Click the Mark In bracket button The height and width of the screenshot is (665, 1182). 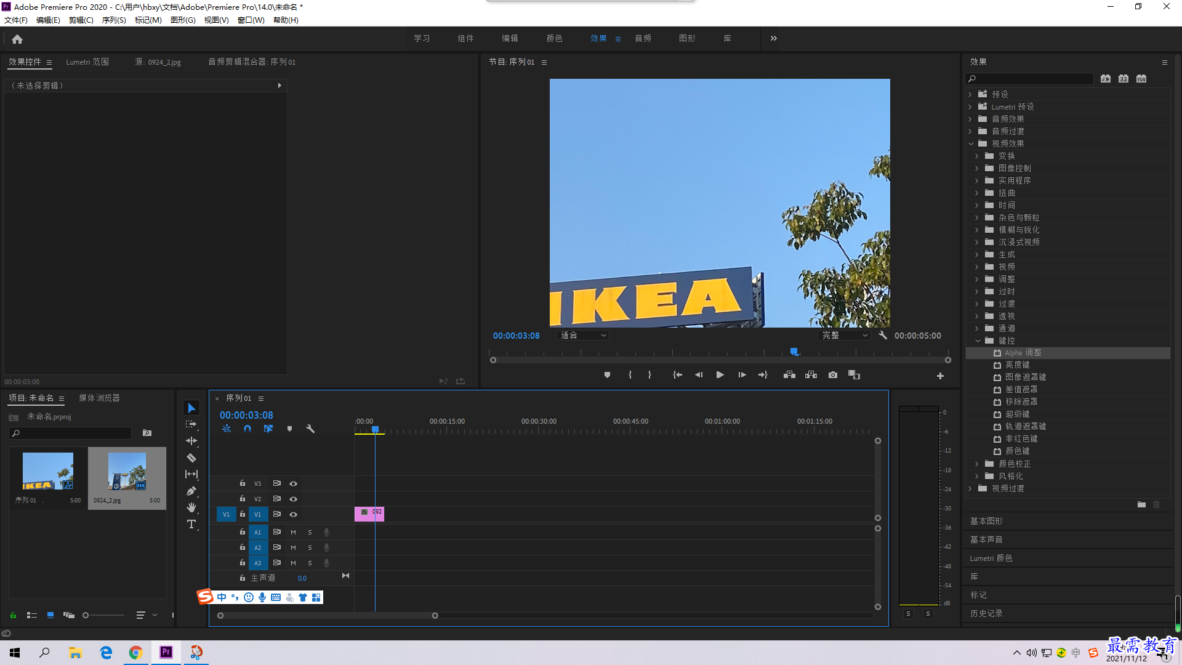[630, 375]
